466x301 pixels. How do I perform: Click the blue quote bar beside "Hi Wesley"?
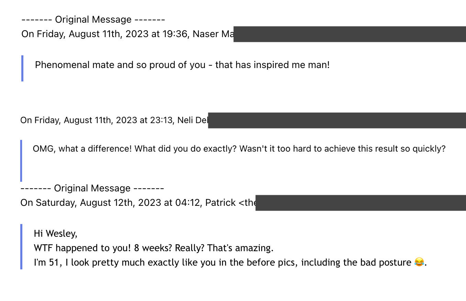tap(21, 246)
